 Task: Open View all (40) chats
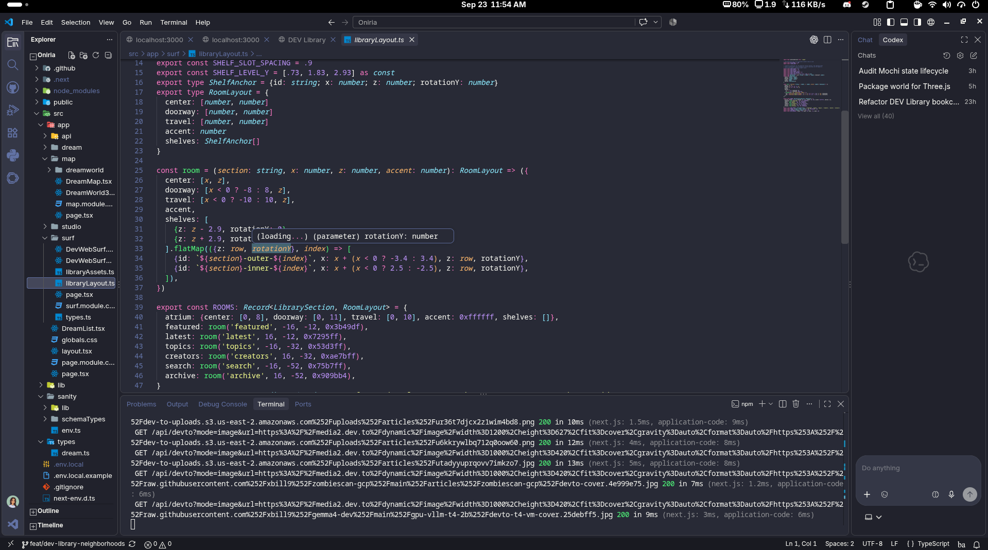(876, 116)
